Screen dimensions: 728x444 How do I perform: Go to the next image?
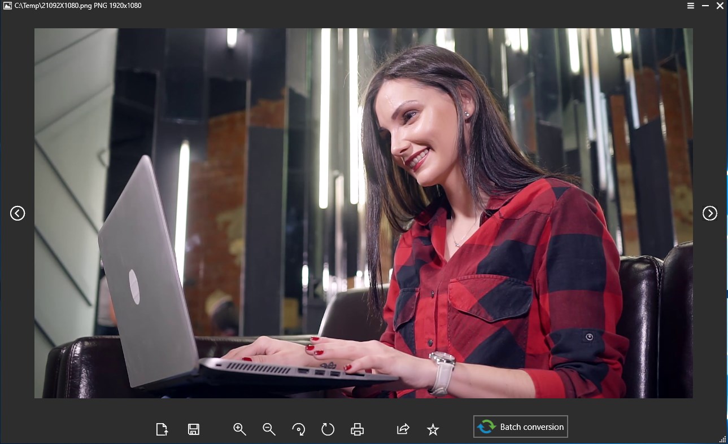coord(710,213)
